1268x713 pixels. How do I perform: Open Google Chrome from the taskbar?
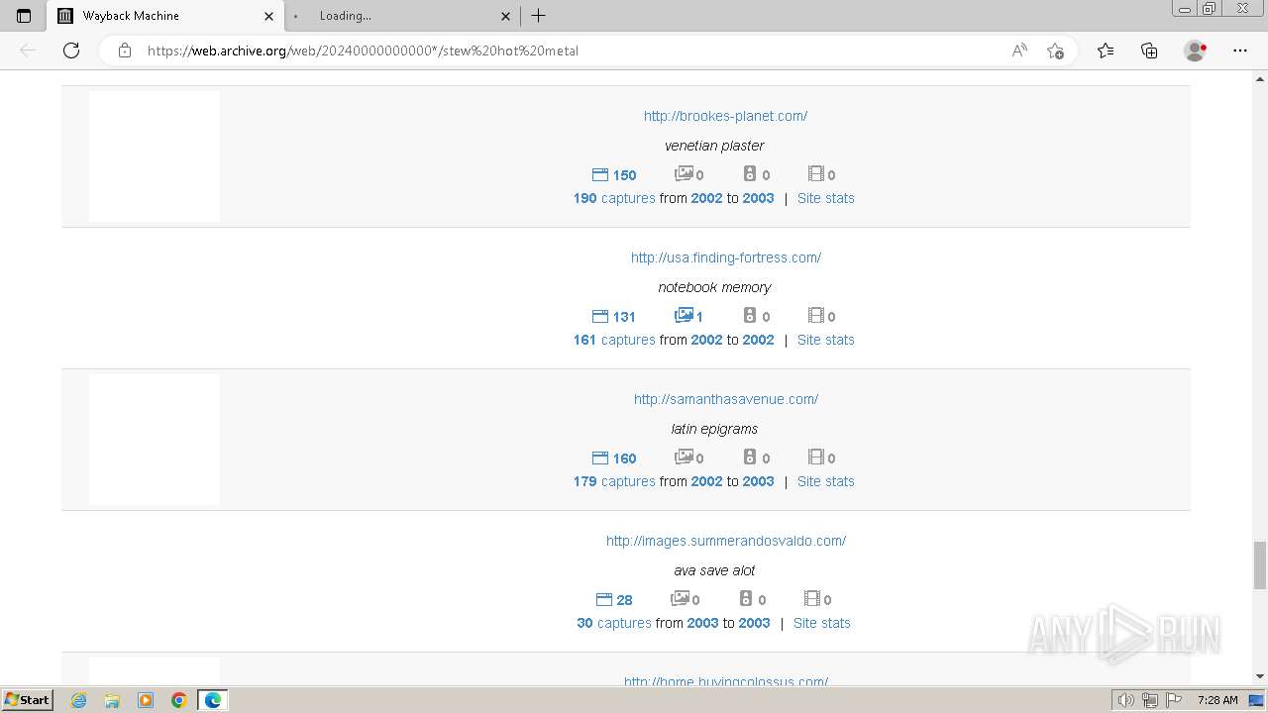[x=179, y=700]
